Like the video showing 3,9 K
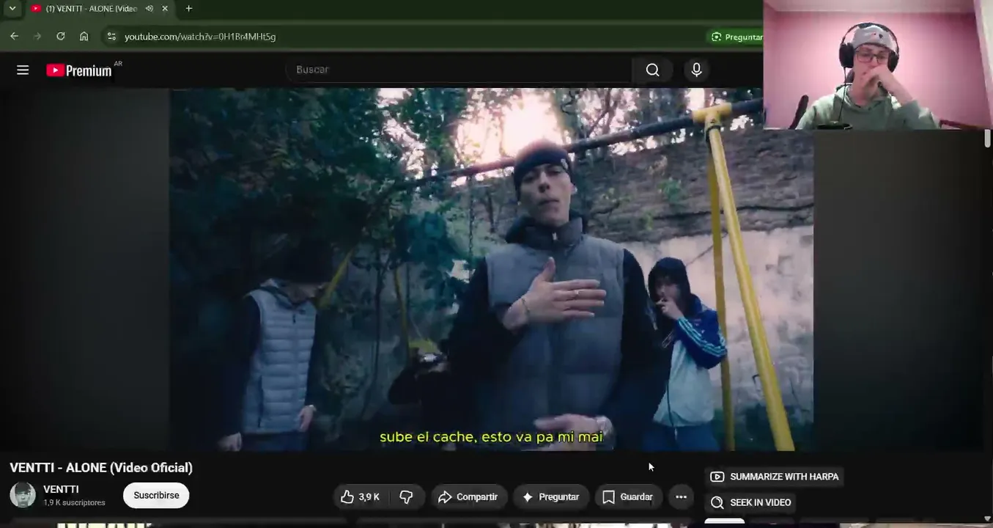Screen dimensions: 993x528 pyautogui.click(x=361, y=497)
